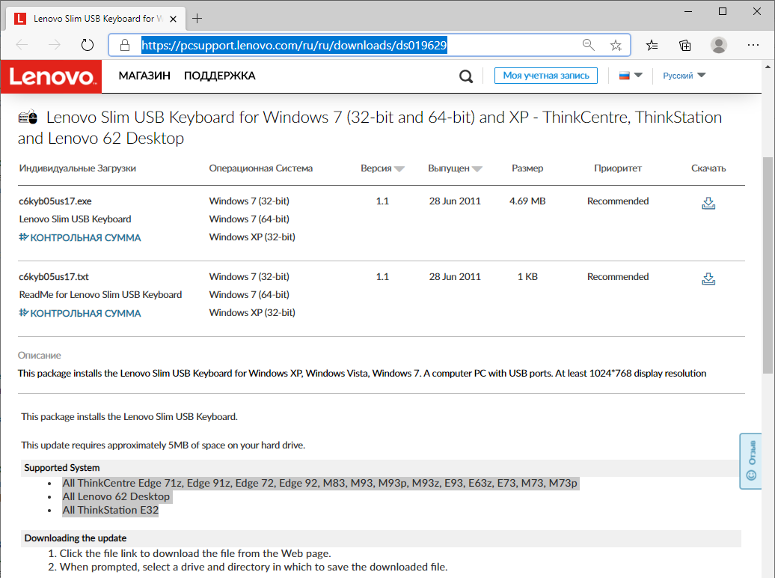
Task: Click file name c6kyb05us17.exe
Action: pyautogui.click(x=55, y=201)
